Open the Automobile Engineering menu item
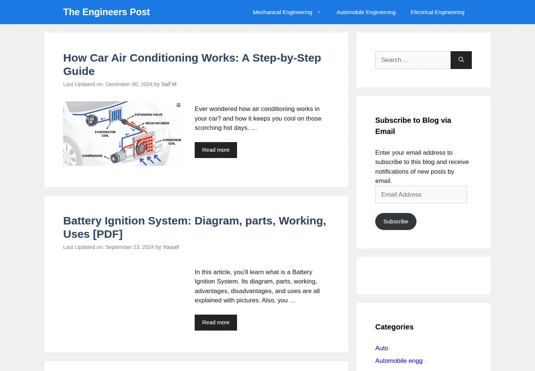The height and width of the screenshot is (371, 535). point(366,12)
